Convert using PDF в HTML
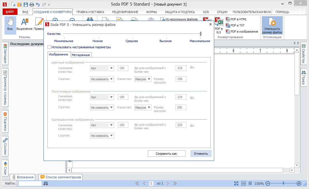Image resolution: width=309 pixels, height=189 pixels. 236,19
